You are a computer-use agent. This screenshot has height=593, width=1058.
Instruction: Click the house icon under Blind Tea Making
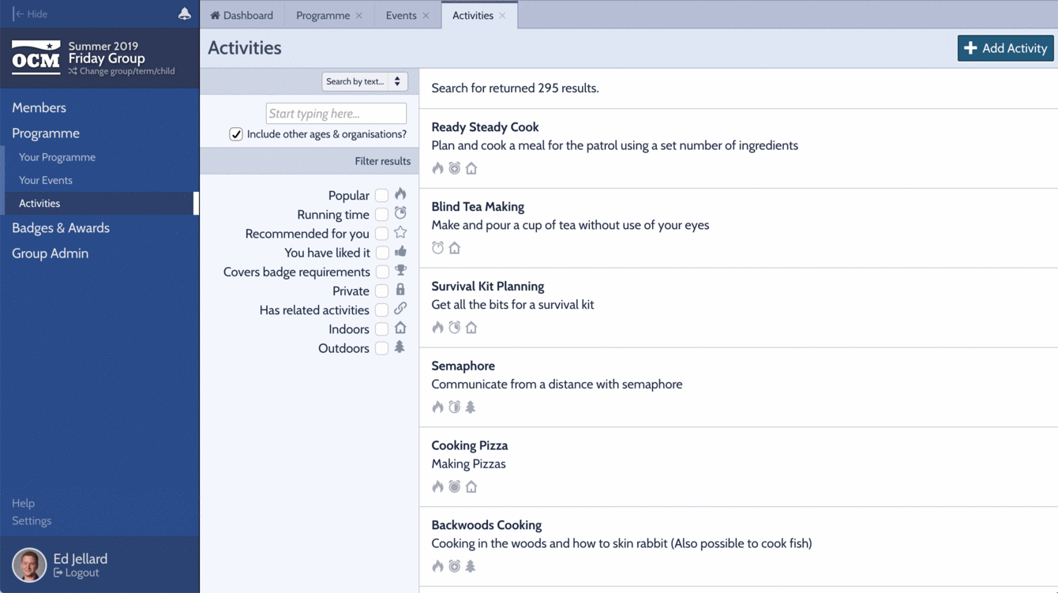(455, 248)
